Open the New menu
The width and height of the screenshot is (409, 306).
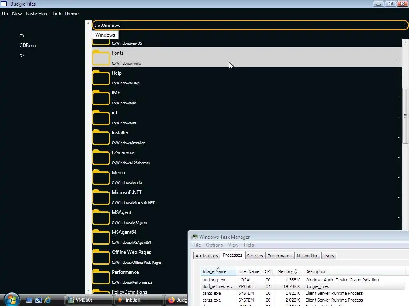tap(17, 14)
